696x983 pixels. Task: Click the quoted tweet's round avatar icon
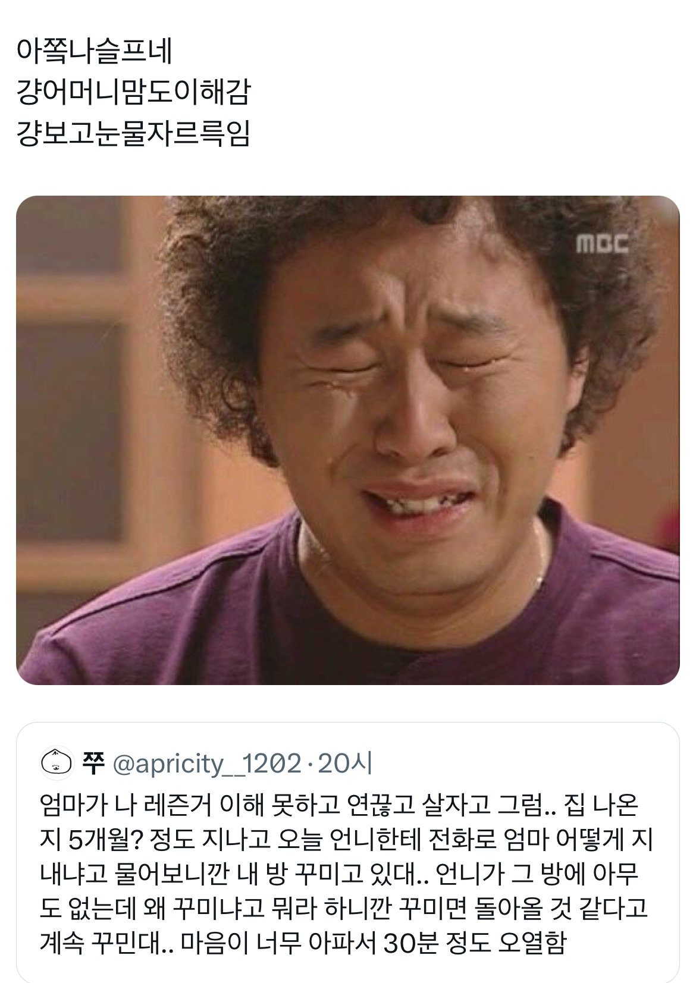tap(55, 763)
